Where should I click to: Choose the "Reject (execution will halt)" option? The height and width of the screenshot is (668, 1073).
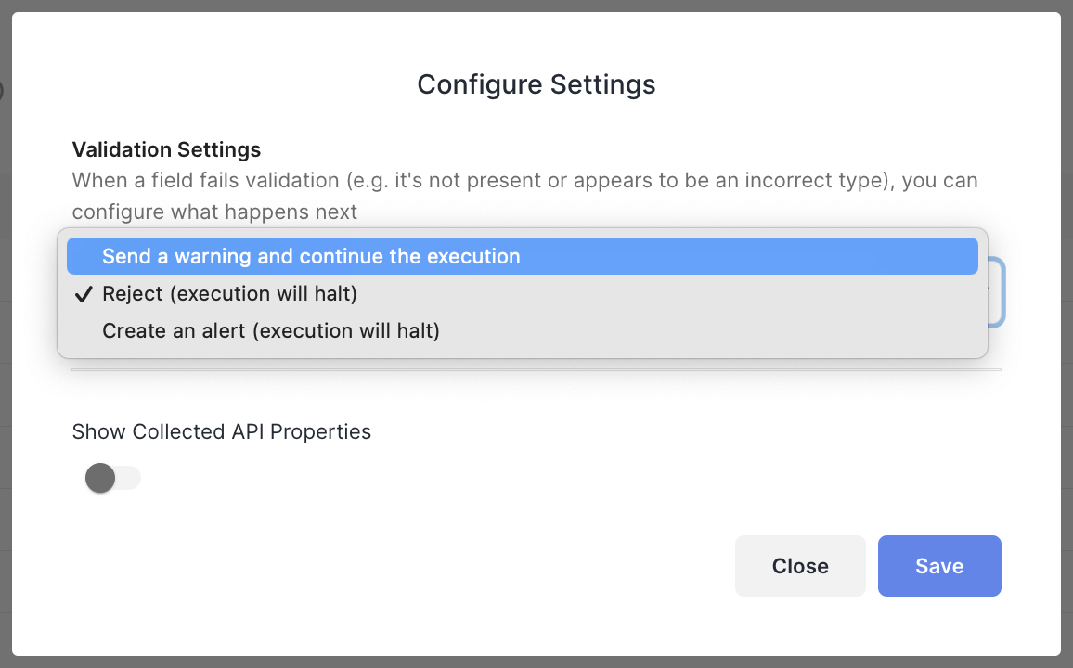[x=229, y=293]
